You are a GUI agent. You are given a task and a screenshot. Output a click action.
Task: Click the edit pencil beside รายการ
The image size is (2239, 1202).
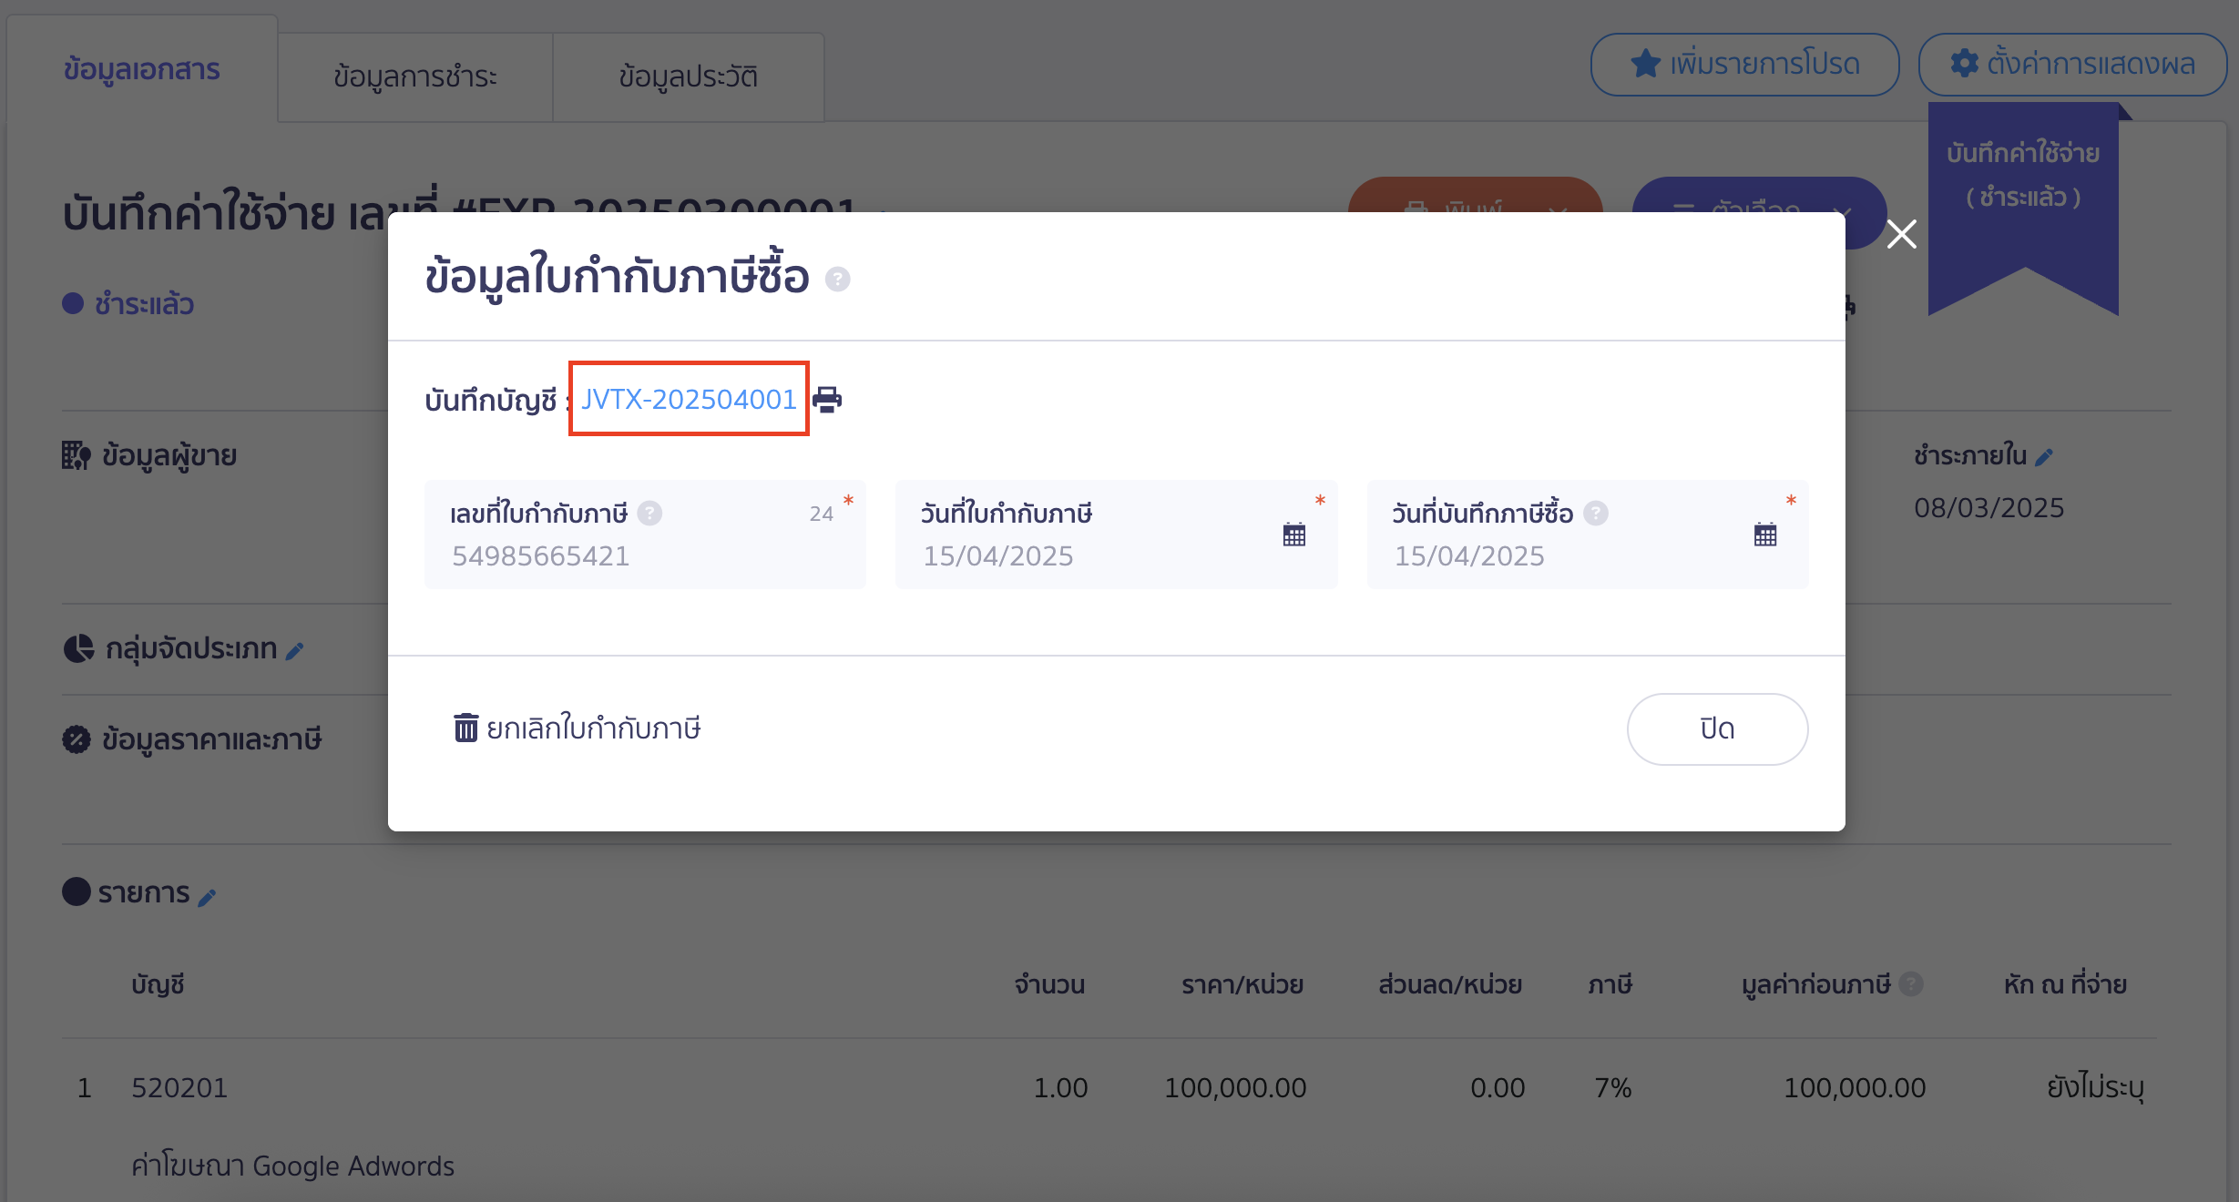click(x=207, y=897)
